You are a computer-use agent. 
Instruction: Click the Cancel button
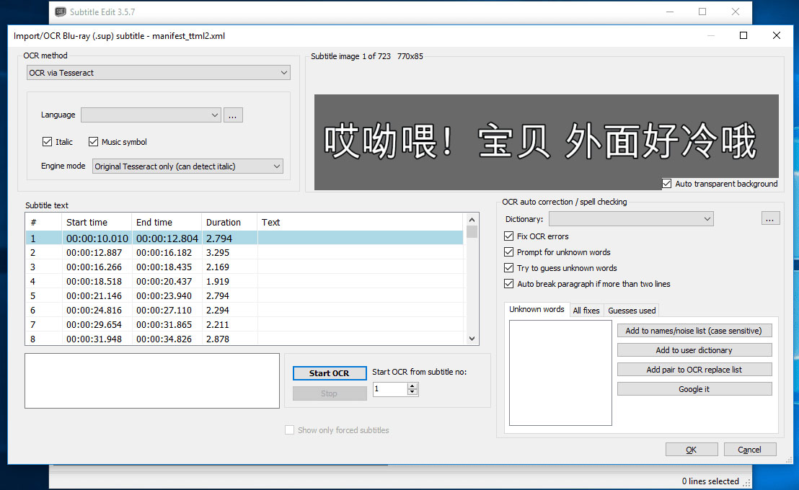click(749, 450)
